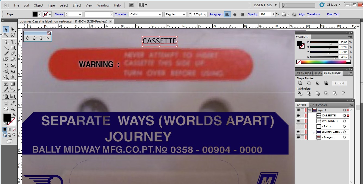The image size is (363, 184).
Task: Click the Transform link in control bar
Action: pyautogui.click(x=314, y=14)
